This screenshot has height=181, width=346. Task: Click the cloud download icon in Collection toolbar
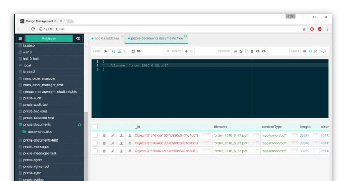tap(264, 51)
